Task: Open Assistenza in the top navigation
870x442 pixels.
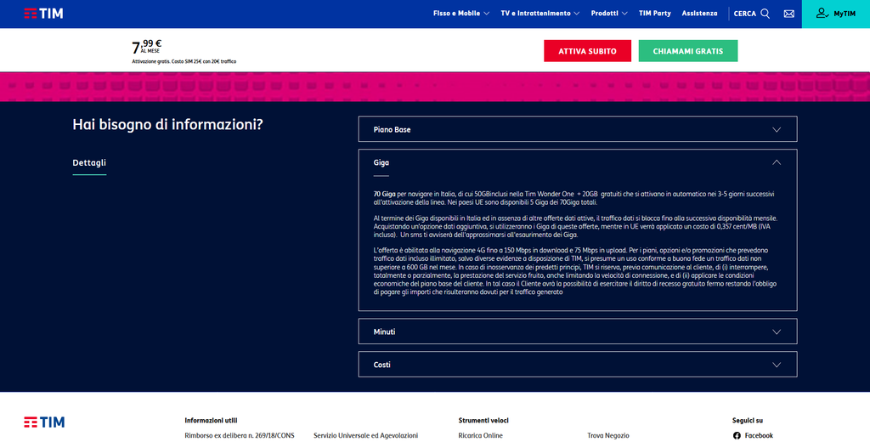Action: (x=699, y=14)
